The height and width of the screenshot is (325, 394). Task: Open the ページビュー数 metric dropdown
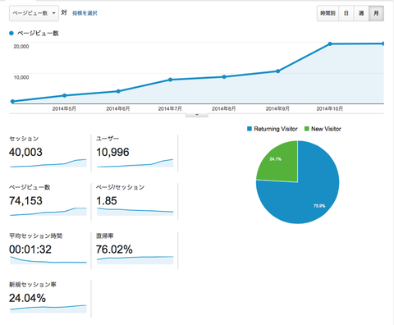(x=34, y=13)
